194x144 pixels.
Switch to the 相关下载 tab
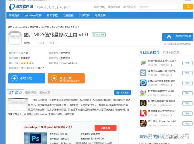pos(30,92)
